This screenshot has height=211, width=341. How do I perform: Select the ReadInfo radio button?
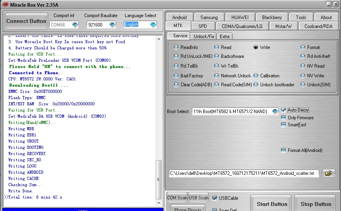point(176,47)
